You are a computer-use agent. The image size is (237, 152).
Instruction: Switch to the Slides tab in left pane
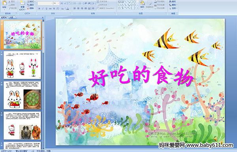click(x=4, y=17)
